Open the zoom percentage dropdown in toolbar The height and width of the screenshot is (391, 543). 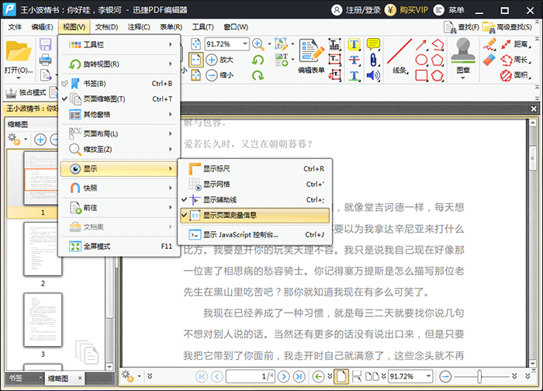245,44
